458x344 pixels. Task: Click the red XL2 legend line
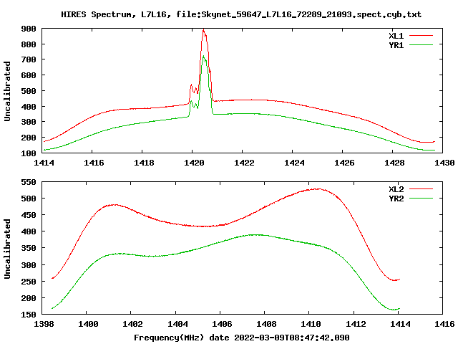pyautogui.click(x=421, y=189)
